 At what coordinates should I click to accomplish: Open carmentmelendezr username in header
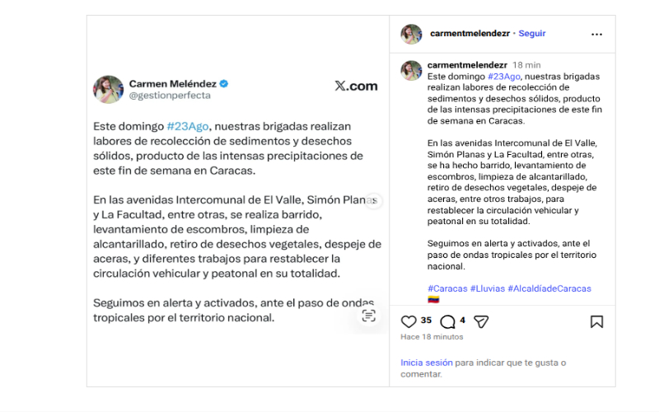click(x=470, y=33)
